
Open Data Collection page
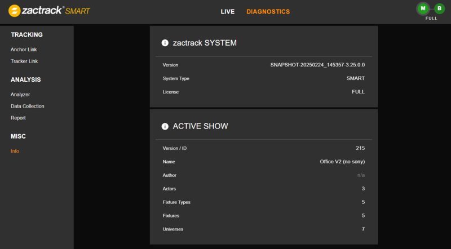pos(27,106)
